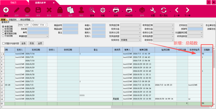
Task: Click the 审核 person icon
Action: [81, 10]
